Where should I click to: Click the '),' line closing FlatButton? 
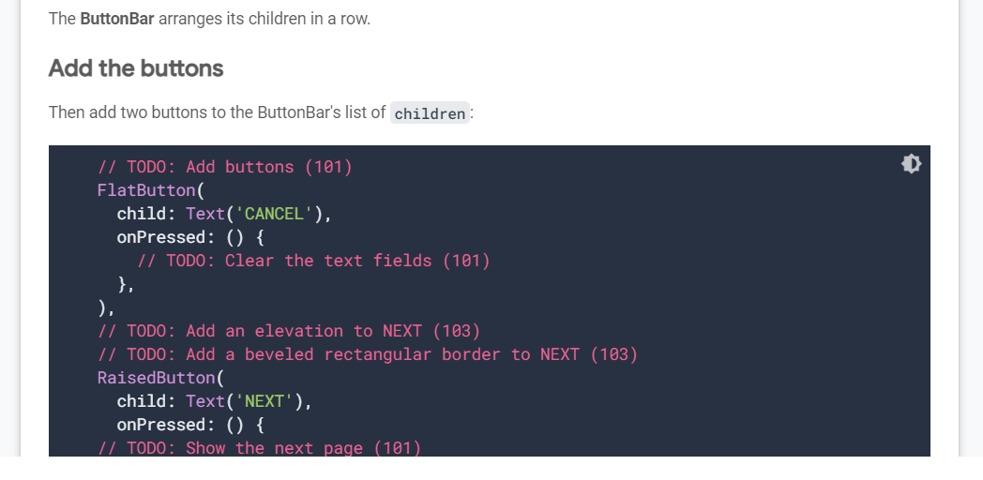tap(107, 307)
